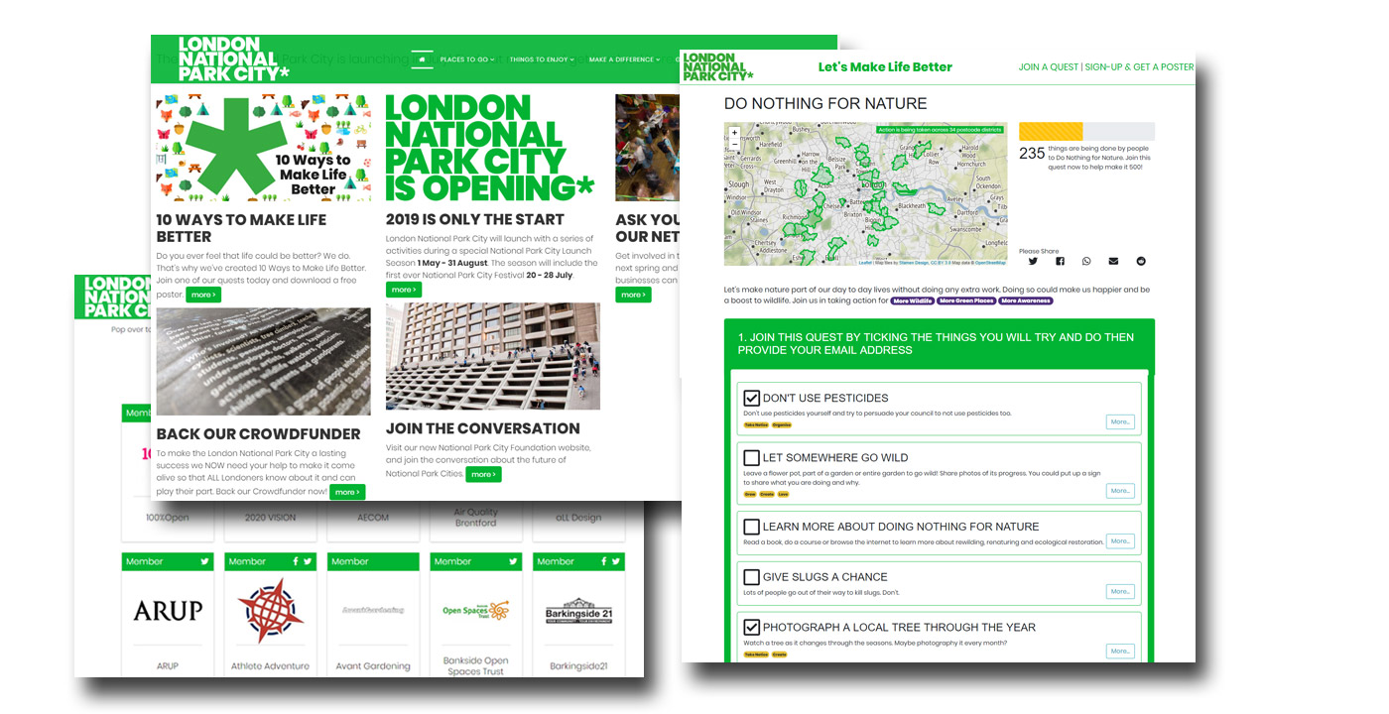
Task: Click the Athlete Adventure compass logo
Action: [x=270, y=610]
